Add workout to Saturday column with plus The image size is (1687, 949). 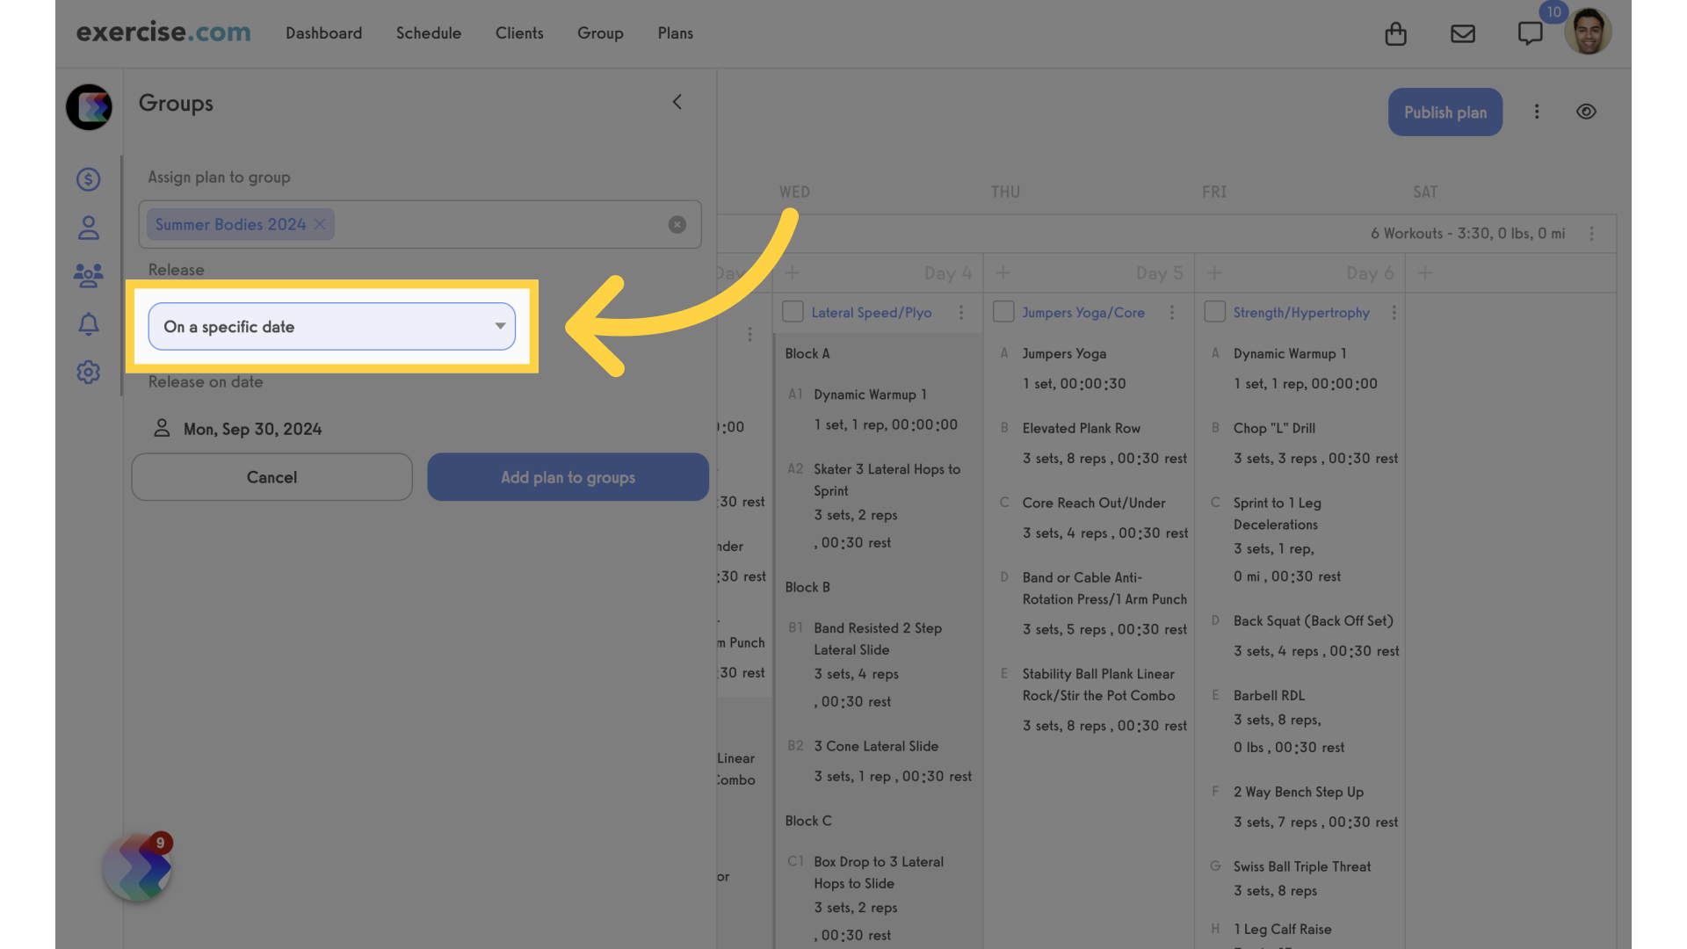tap(1424, 273)
